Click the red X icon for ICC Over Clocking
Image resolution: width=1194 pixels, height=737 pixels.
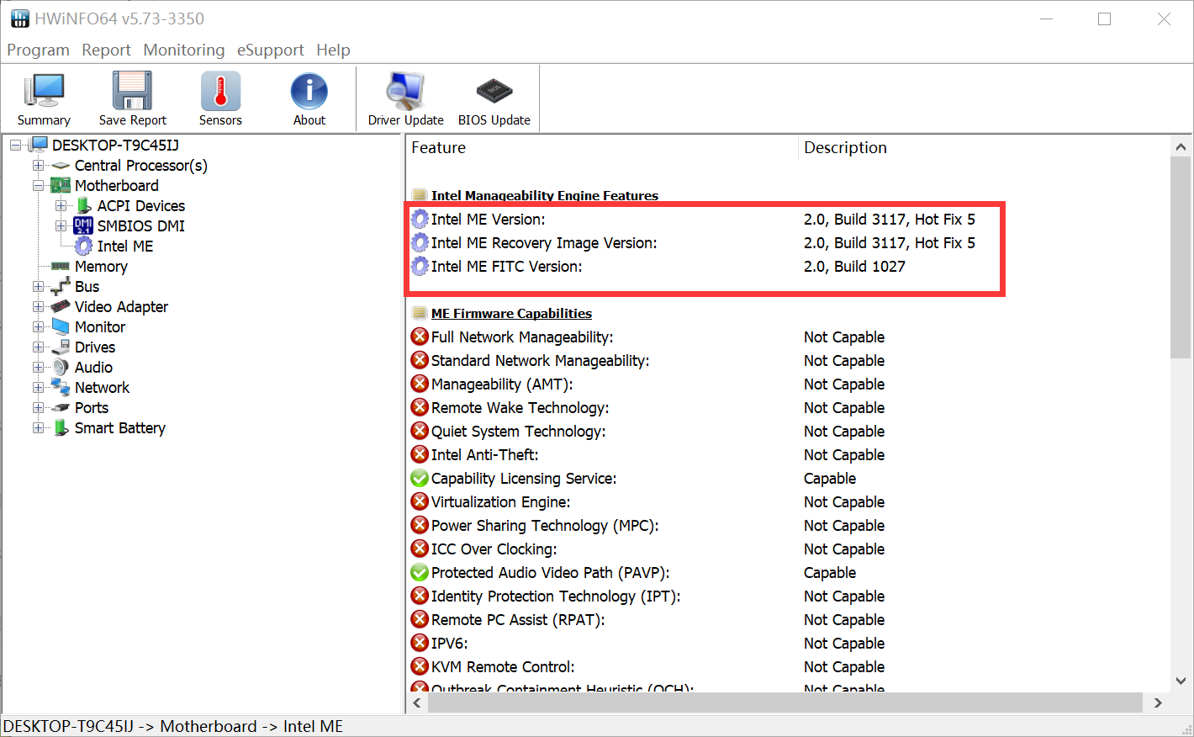420,549
